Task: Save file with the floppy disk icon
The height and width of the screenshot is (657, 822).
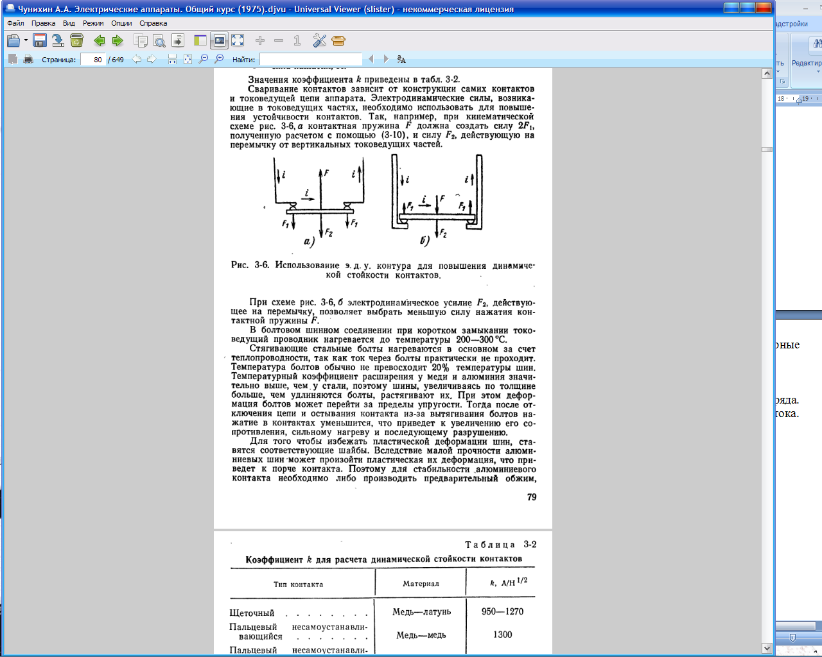Action: (x=39, y=40)
